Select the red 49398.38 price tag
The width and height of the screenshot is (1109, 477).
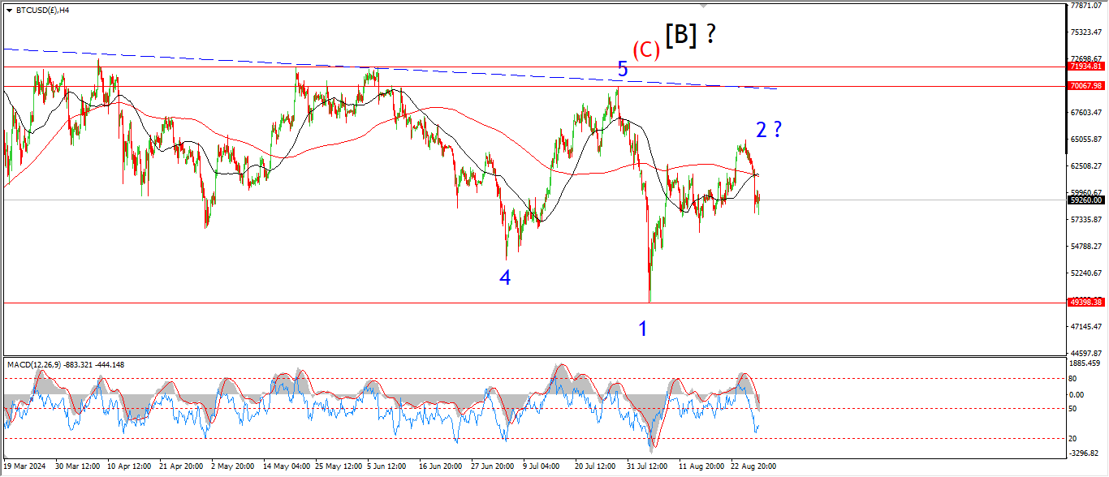(x=1085, y=302)
